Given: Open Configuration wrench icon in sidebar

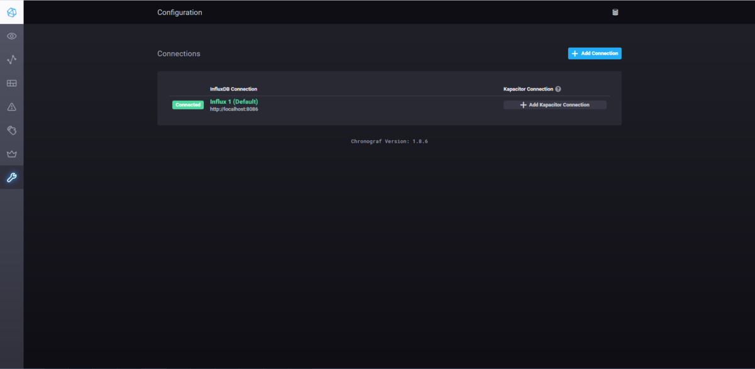Looking at the screenshot, I should pos(11,178).
